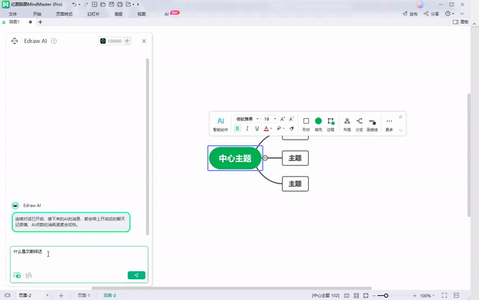Toggle bold formatting

[237, 128]
